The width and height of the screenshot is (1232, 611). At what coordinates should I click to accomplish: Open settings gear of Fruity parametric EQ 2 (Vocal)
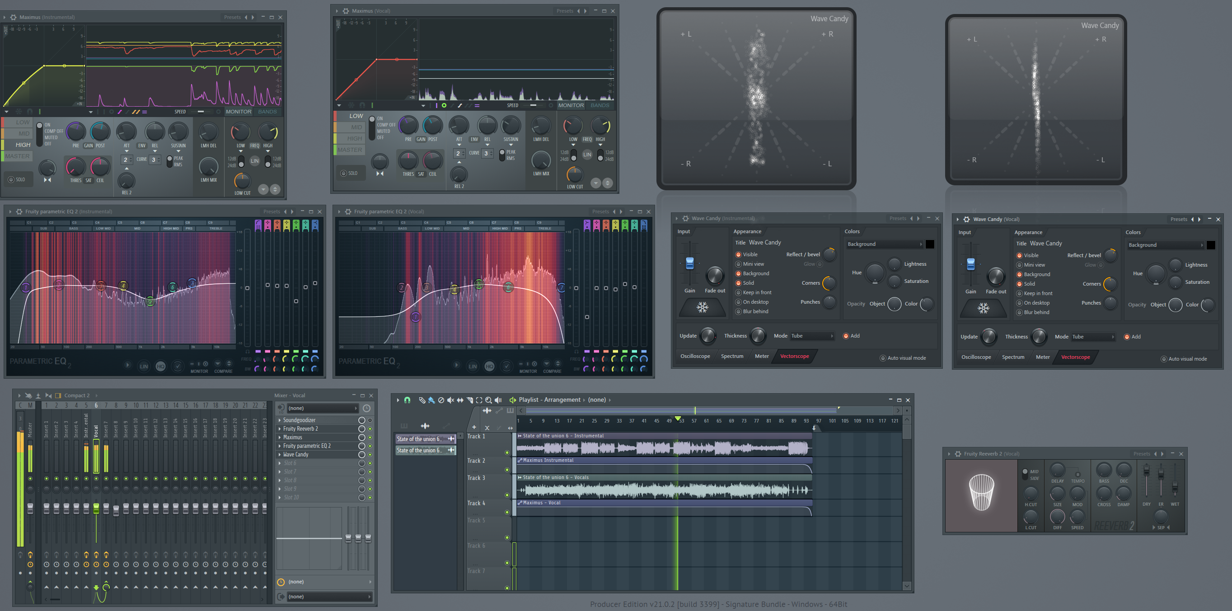tap(348, 211)
